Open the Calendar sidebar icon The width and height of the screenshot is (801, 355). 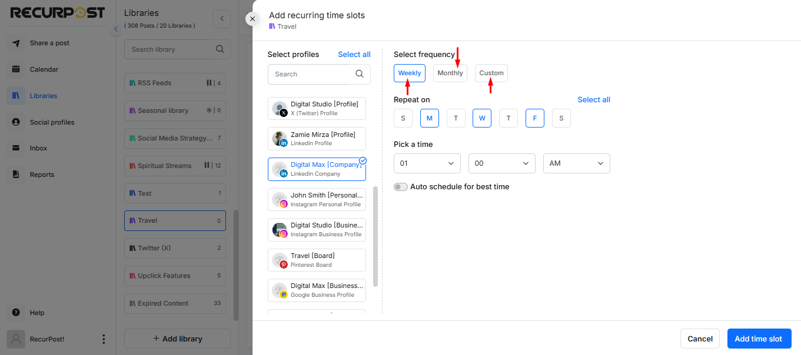click(16, 69)
